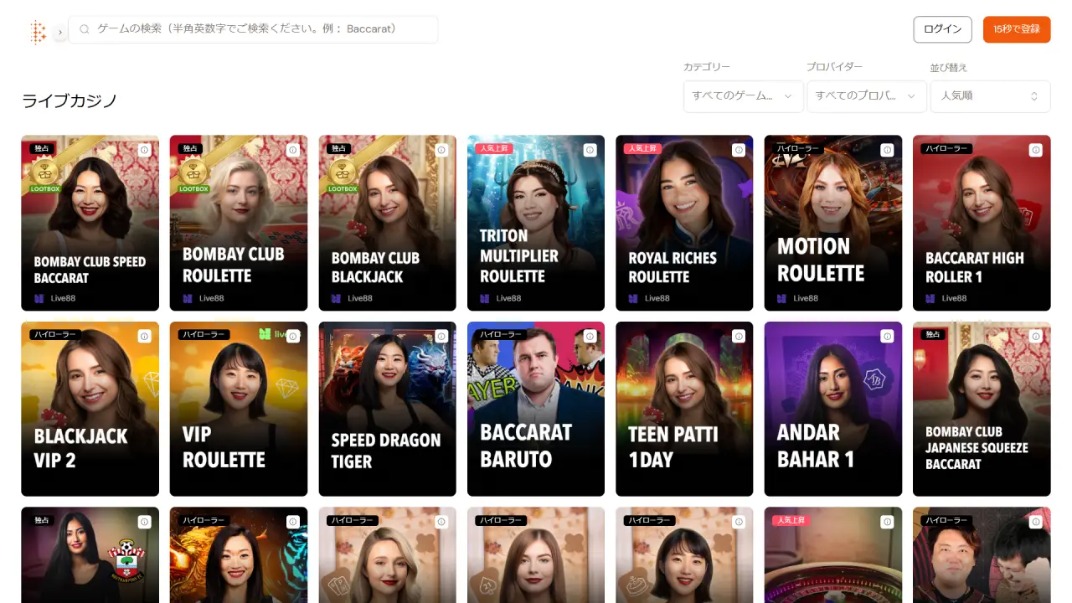Open the カテゴリー category dropdown
The height and width of the screenshot is (603, 1072).
tap(743, 95)
